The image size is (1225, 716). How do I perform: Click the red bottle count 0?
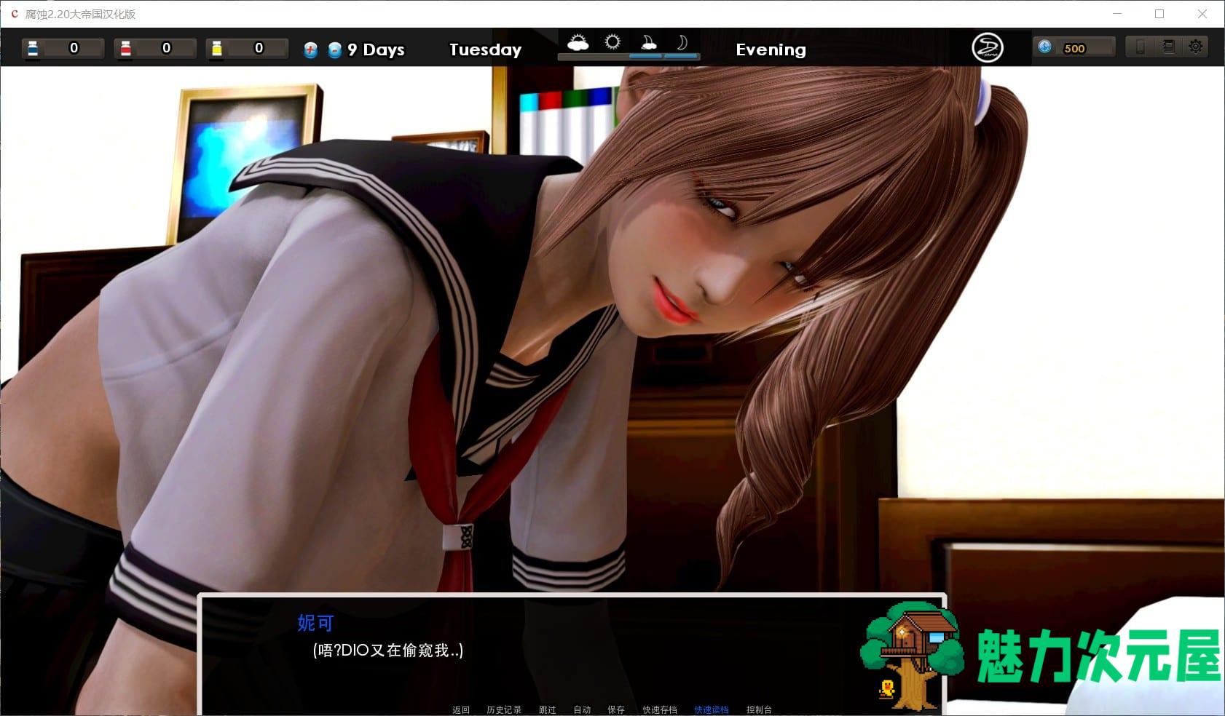coord(166,48)
